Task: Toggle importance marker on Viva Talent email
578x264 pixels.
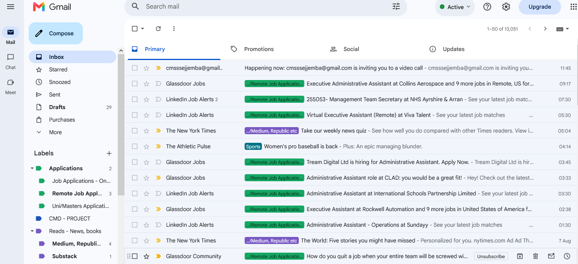Action: 159,115
